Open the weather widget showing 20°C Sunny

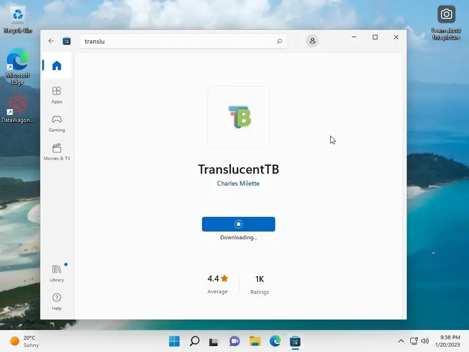coord(24,341)
